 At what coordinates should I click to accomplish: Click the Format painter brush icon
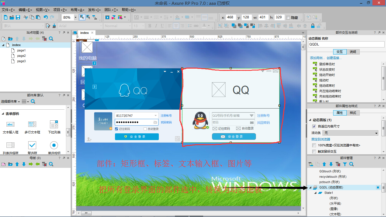(55, 26)
